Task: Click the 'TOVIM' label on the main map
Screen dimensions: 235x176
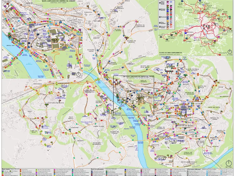Action: (x=220, y=87)
